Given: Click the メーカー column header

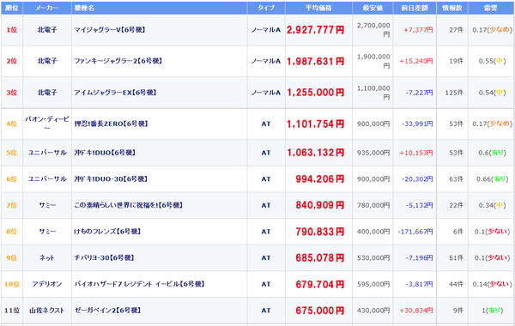Looking at the screenshot, I should tap(47, 8).
